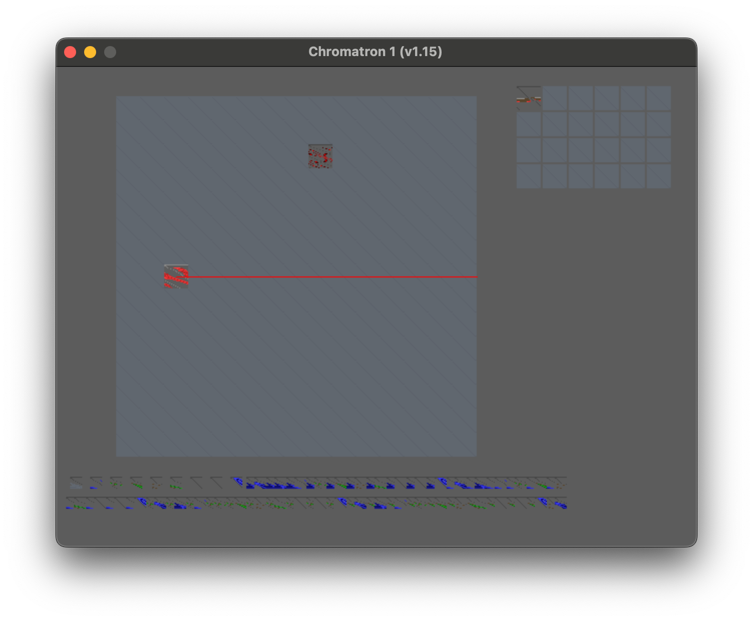Image resolution: width=753 pixels, height=621 pixels.
Task: Click the red laser emitter on the board
Action: point(176,276)
